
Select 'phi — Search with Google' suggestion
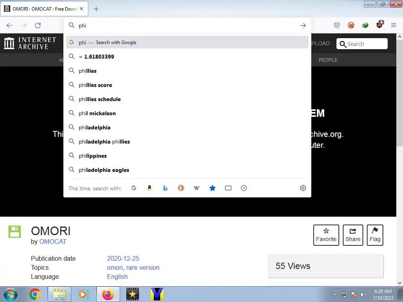tap(187, 42)
